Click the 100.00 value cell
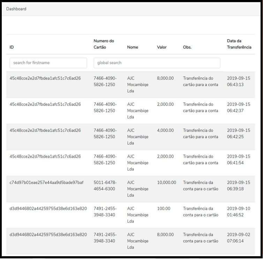The height and width of the screenshot is (259, 263). coord(164,209)
